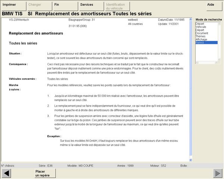Click search list horizontal scroll right arrow
Image resolution: width=224 pixels, height=179 pixels.
click(x=216, y=62)
